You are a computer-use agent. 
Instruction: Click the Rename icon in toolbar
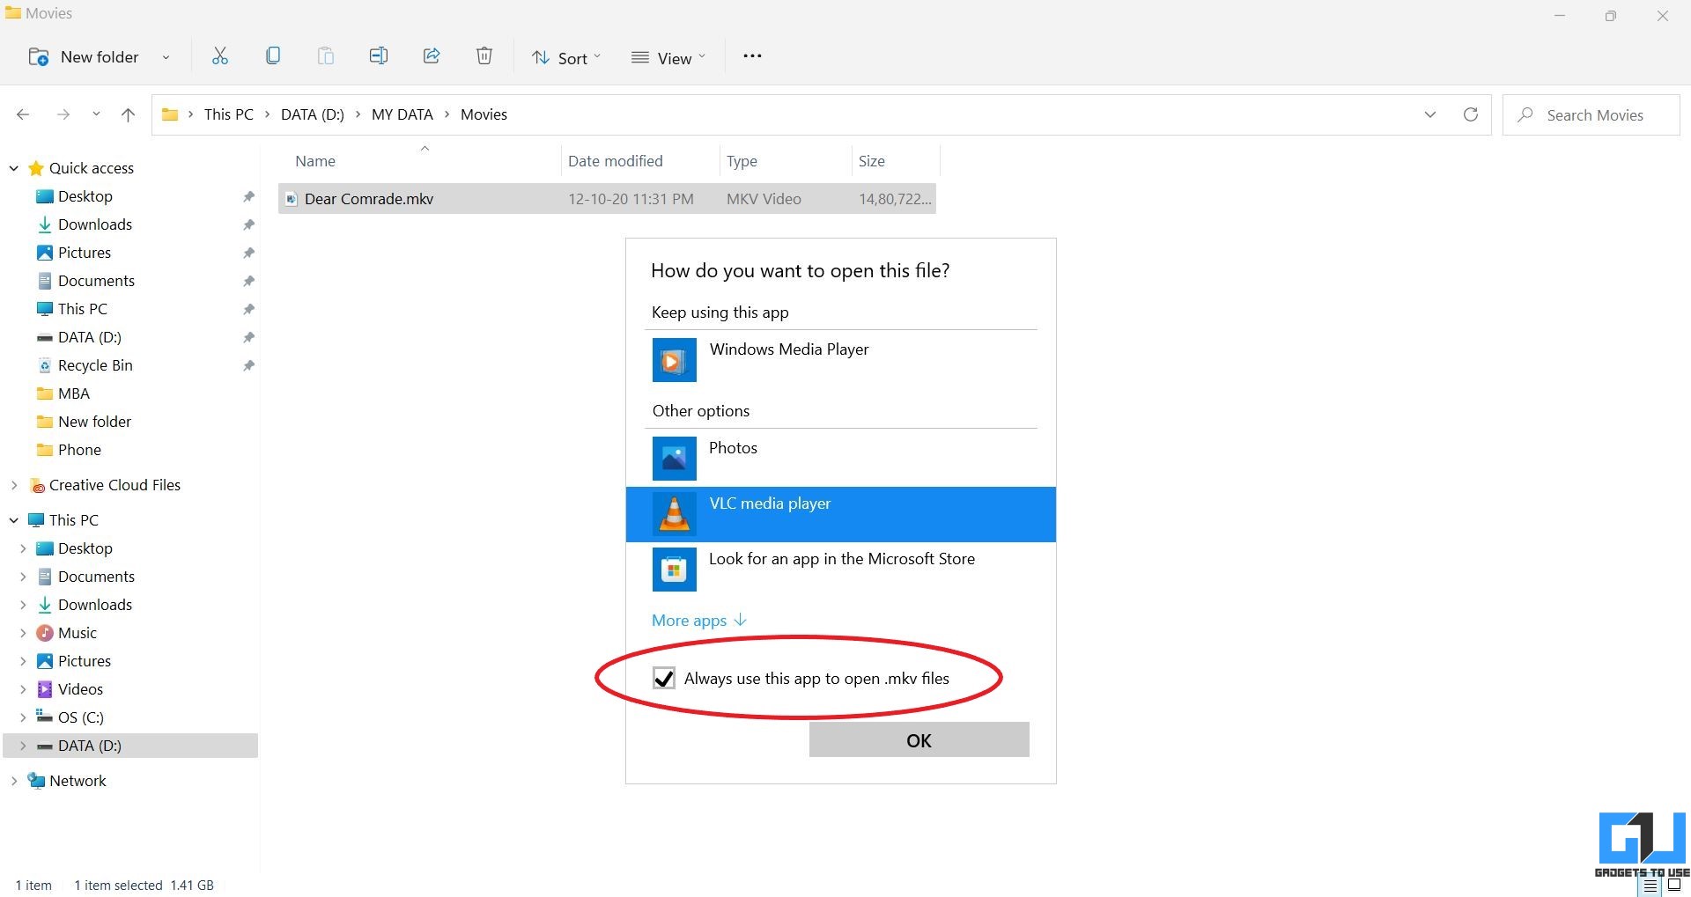point(379,56)
